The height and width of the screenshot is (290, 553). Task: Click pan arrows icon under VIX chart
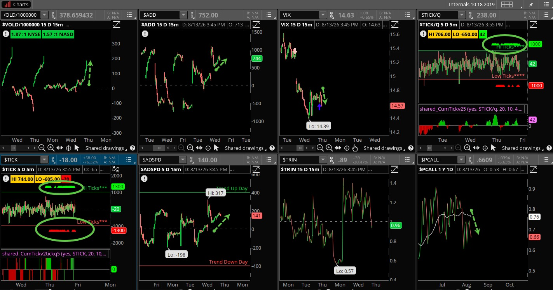(x=338, y=148)
